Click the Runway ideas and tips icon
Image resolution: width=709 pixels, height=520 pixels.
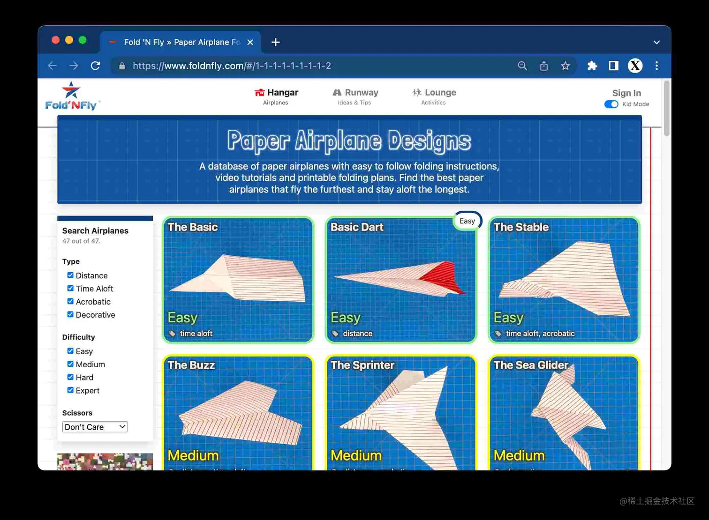(337, 92)
